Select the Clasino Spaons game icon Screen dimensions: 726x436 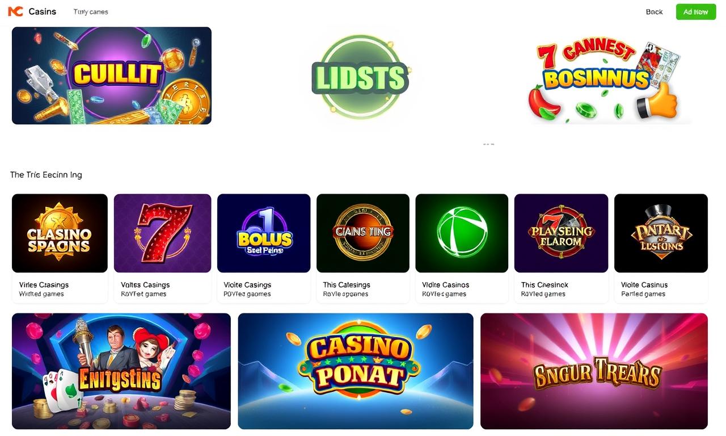[x=60, y=233]
